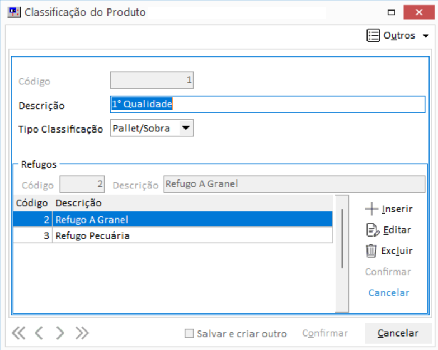438x350 pixels.
Task: Go to the previous record
Action: point(39,333)
